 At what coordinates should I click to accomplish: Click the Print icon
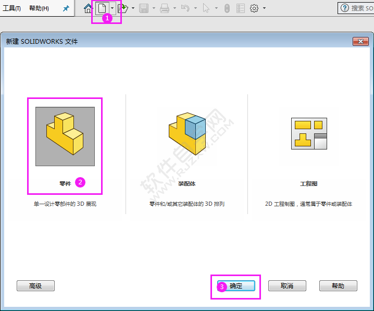coord(165,8)
